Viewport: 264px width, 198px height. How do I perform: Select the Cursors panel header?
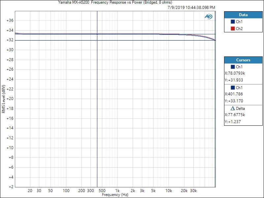coord(243,60)
